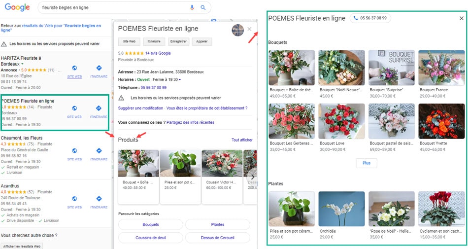Open Bouquet Les Gerberas thumbnail
The image size is (468, 249).
pos(292,121)
